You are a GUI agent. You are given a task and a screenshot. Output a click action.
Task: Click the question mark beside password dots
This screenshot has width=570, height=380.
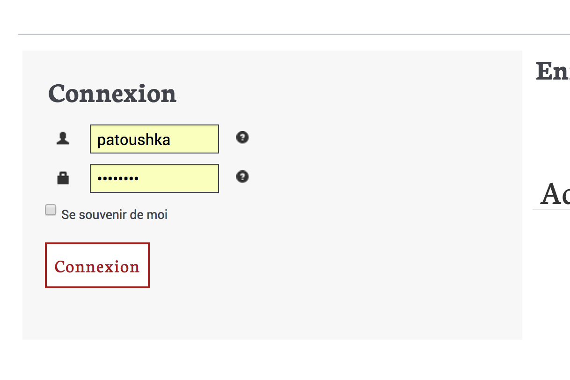tap(242, 177)
